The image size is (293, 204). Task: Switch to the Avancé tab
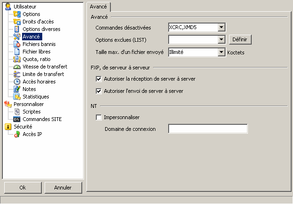pyautogui.click(x=99, y=7)
